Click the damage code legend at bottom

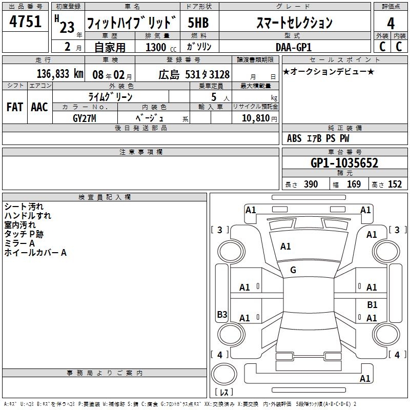[180, 404]
